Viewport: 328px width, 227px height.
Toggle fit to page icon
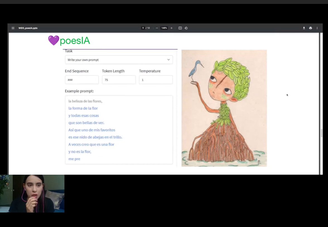[x=180, y=28]
